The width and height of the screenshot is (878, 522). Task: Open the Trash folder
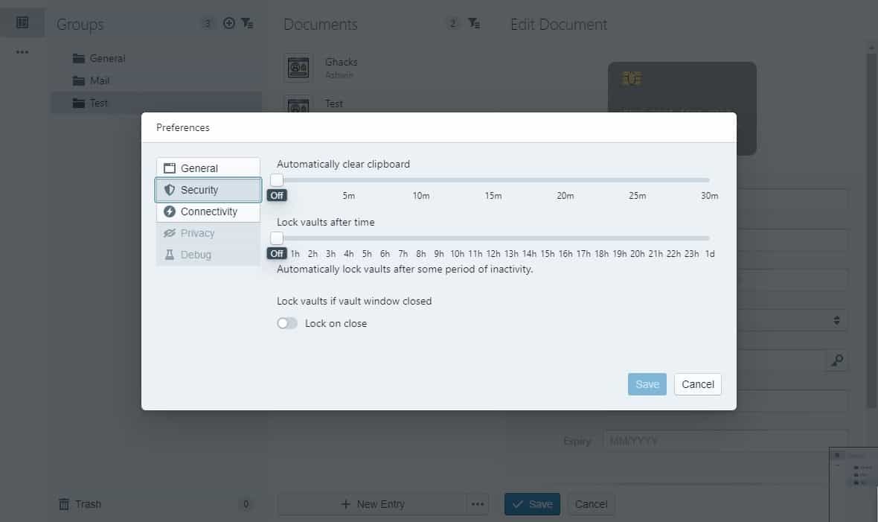(80, 504)
